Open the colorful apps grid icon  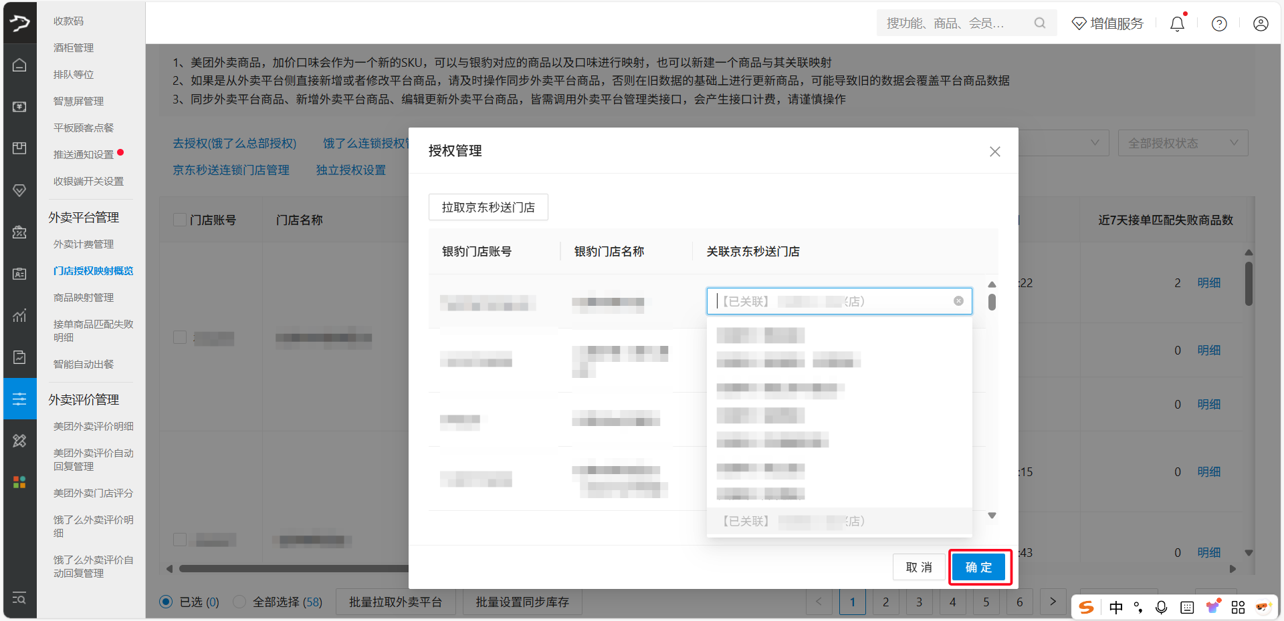pyautogui.click(x=20, y=482)
